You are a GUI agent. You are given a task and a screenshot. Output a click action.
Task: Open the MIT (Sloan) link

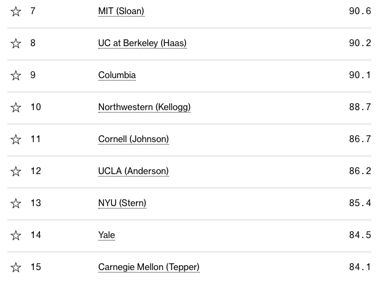tap(121, 11)
